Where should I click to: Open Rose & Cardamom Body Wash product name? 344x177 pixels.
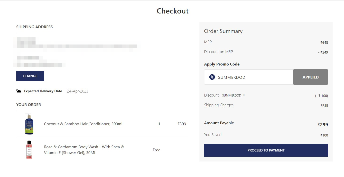84,150
